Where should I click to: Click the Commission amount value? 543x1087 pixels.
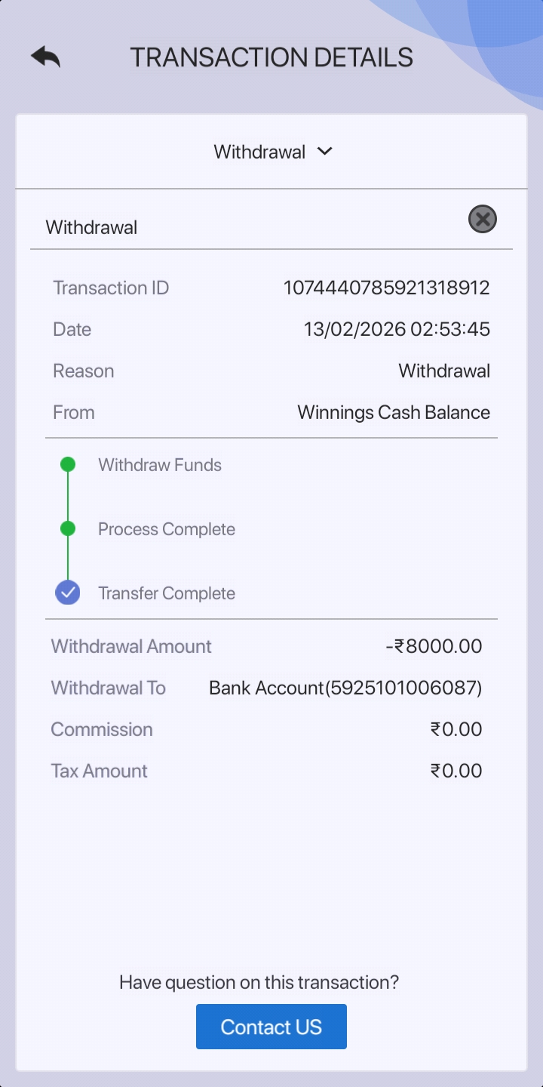[456, 729]
